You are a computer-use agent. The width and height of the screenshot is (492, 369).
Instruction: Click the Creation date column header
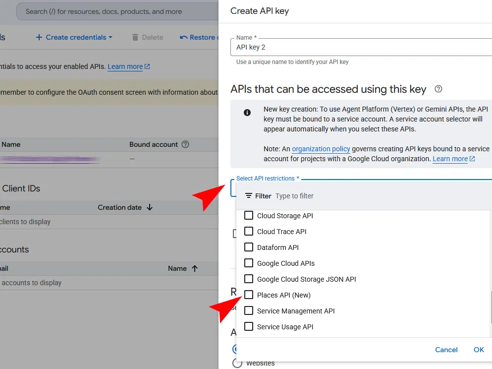tap(119, 207)
